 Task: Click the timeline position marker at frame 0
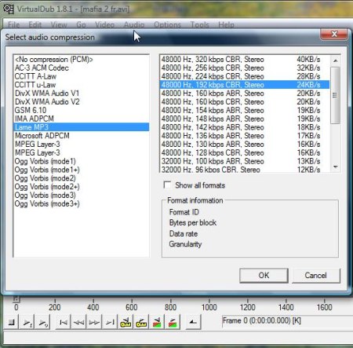pyautogui.click(x=16, y=299)
